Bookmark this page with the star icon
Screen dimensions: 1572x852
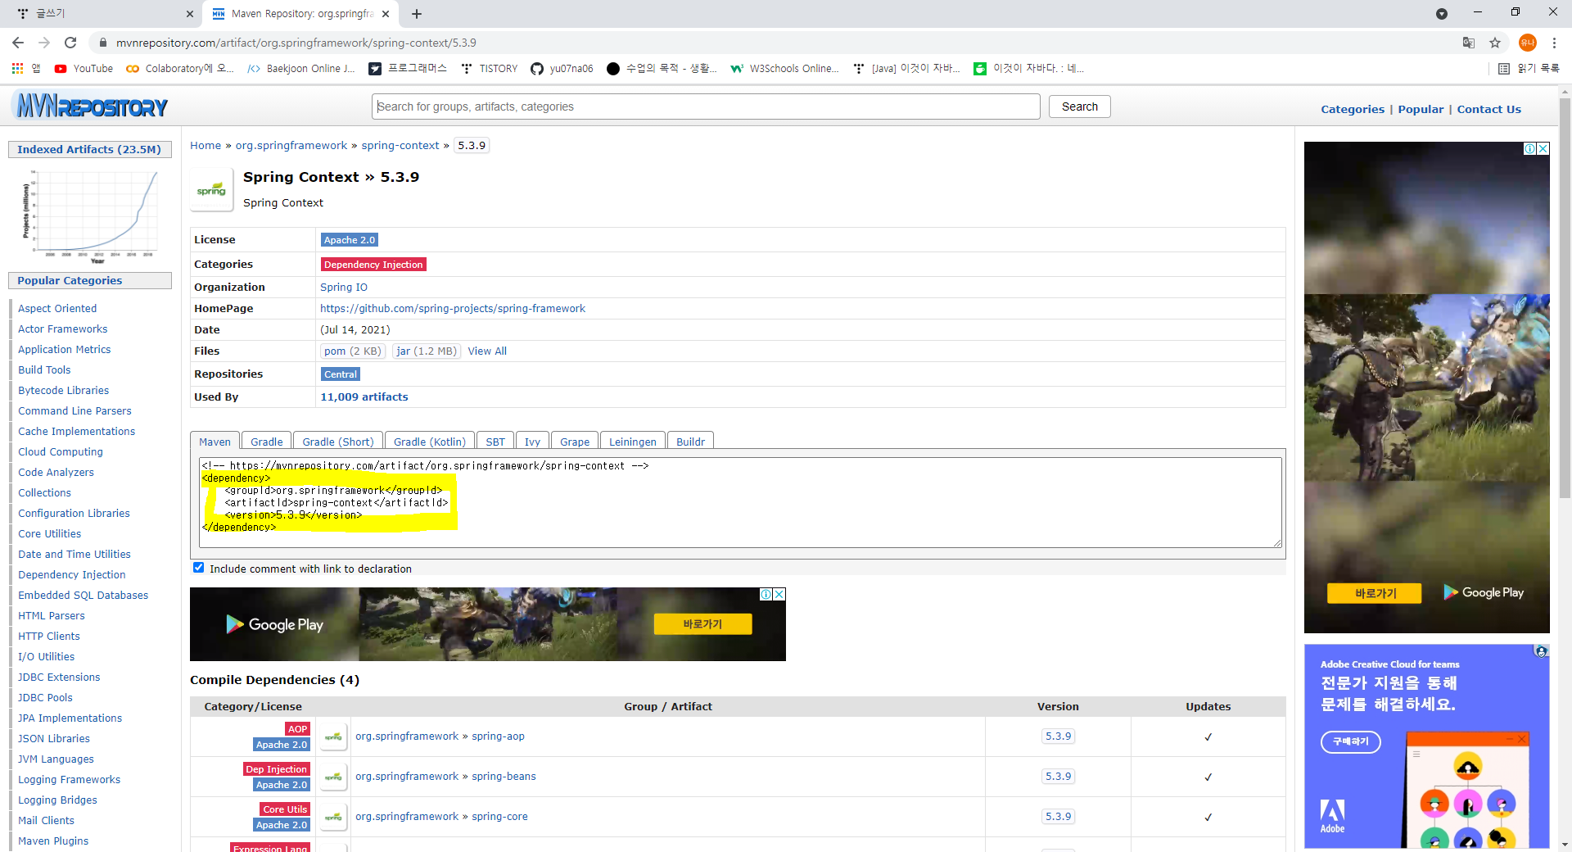pos(1495,43)
